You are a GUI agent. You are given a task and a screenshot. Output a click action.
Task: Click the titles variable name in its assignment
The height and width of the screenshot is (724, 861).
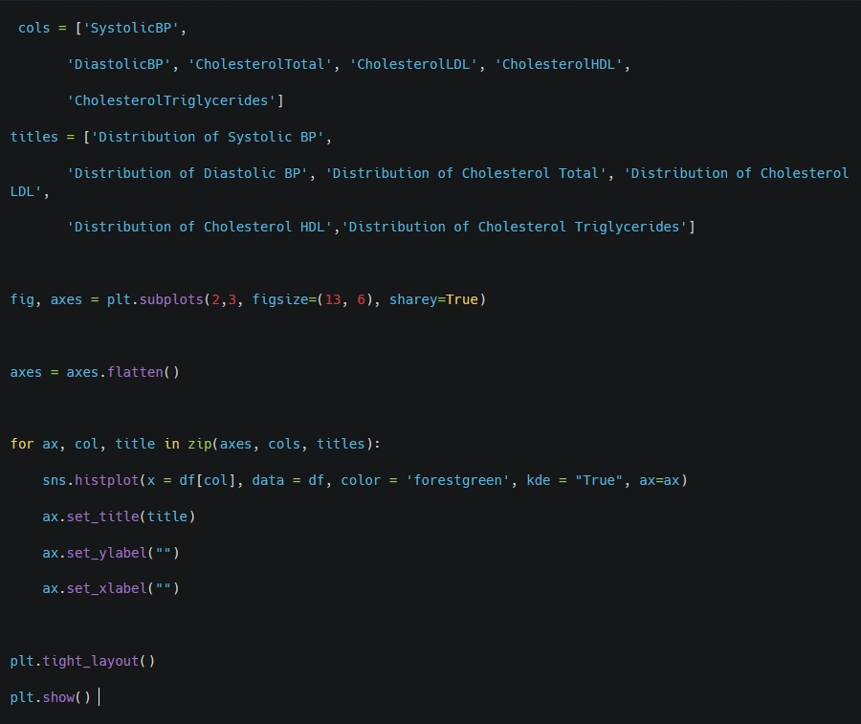tap(34, 137)
